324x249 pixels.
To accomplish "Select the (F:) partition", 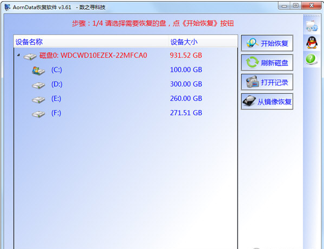I will click(56, 113).
